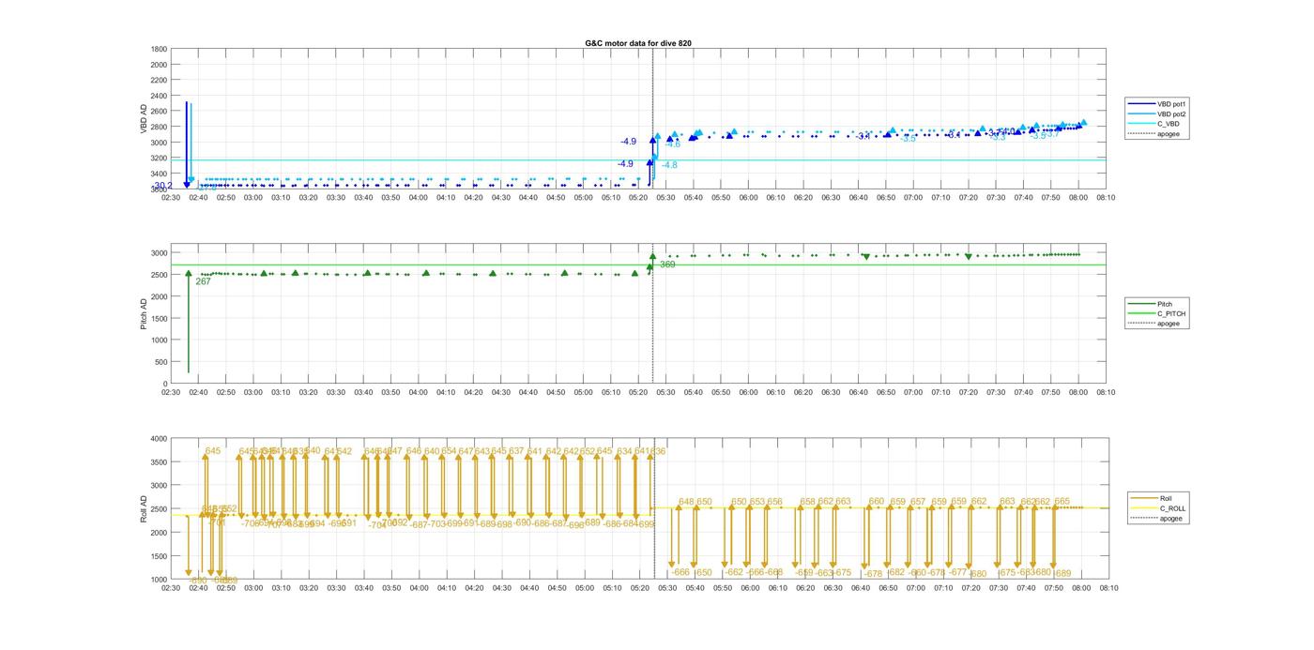Click the '665' roll data label
This screenshot has height=650, width=1314.
pos(1062,502)
